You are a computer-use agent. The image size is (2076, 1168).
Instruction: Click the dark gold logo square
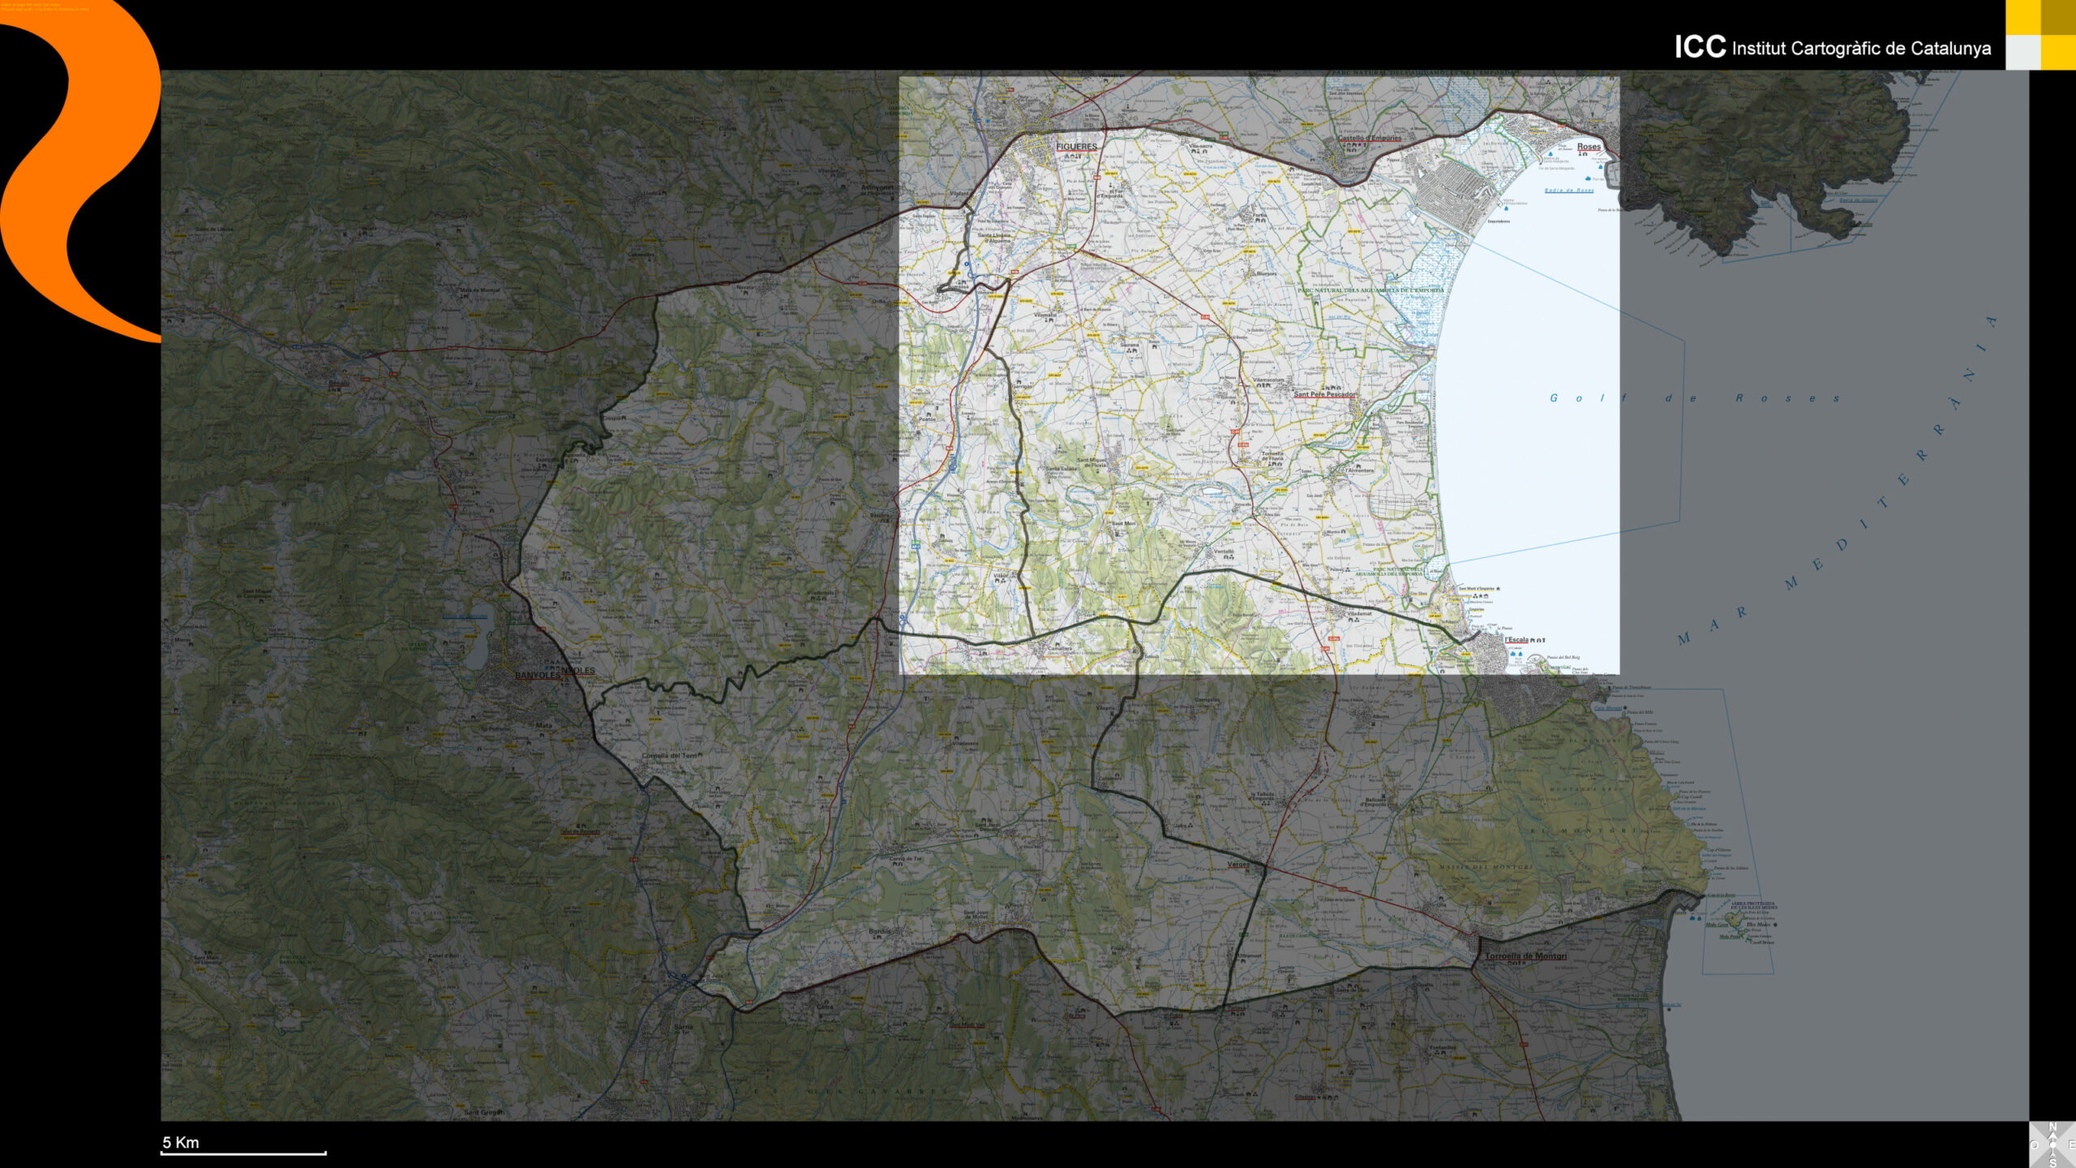click(2057, 17)
